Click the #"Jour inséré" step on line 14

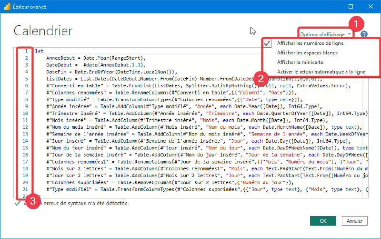(198, 141)
